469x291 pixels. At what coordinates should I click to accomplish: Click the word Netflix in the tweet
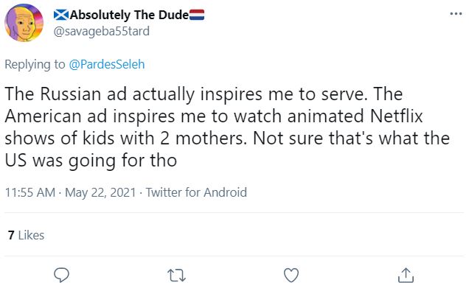click(x=396, y=116)
